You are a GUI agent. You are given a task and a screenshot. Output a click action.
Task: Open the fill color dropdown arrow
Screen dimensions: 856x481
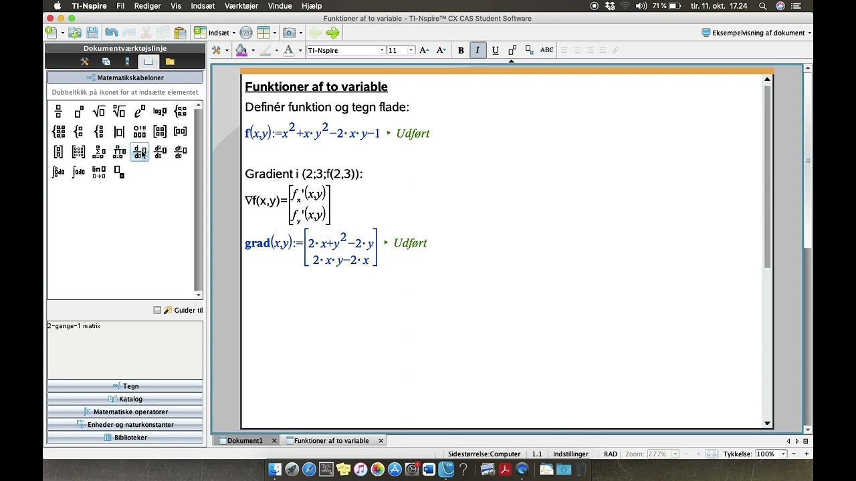[x=253, y=51]
